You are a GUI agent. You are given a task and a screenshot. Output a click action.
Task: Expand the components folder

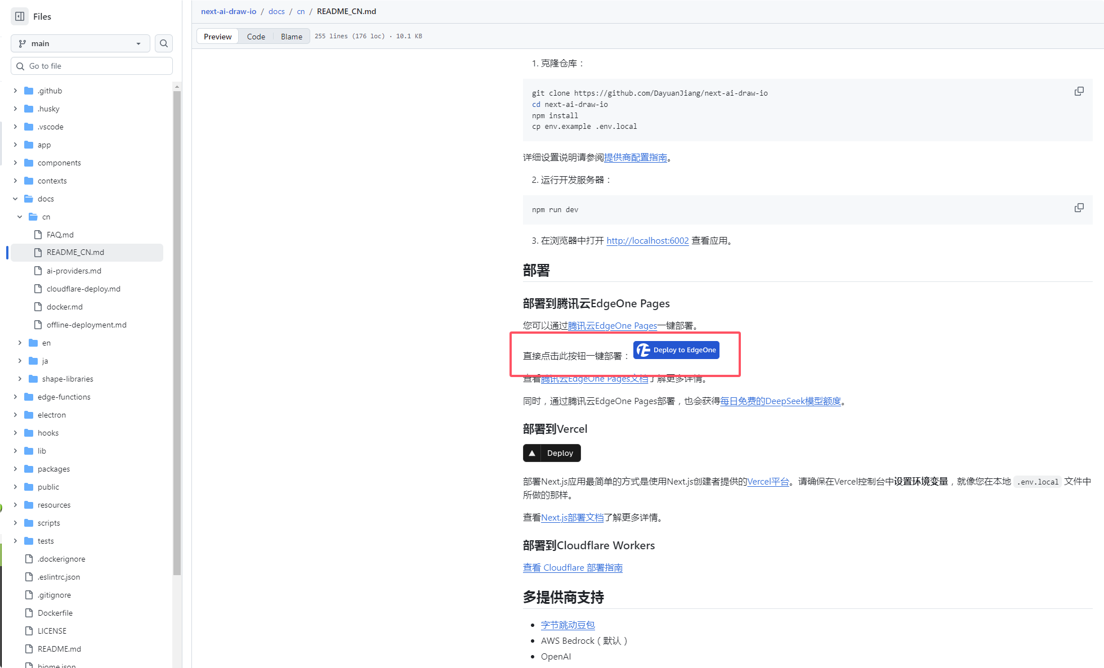click(x=15, y=163)
